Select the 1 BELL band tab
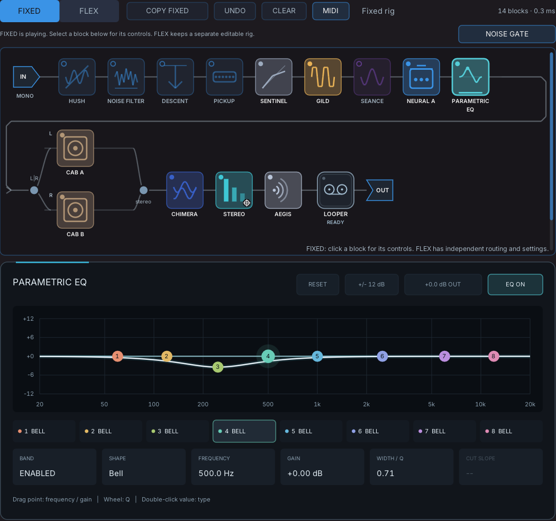Image resolution: width=556 pixels, height=521 pixels. tap(44, 431)
